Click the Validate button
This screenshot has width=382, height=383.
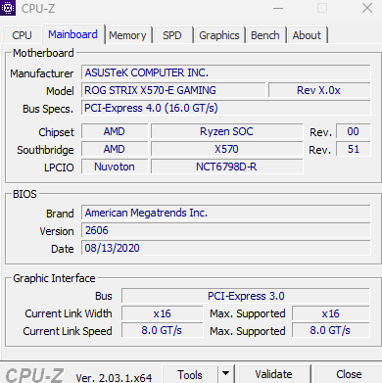[273, 374]
